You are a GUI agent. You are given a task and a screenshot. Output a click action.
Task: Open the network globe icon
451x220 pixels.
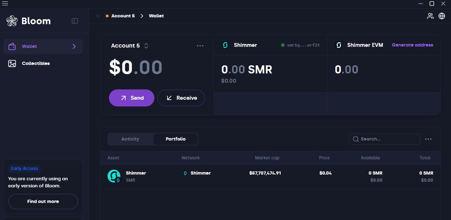[x=442, y=16]
